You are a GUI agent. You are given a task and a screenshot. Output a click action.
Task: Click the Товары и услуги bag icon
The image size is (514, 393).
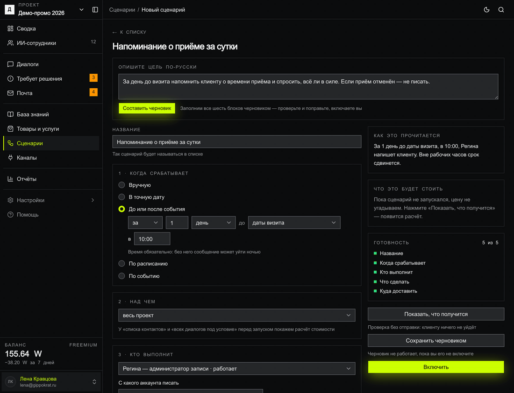10,129
